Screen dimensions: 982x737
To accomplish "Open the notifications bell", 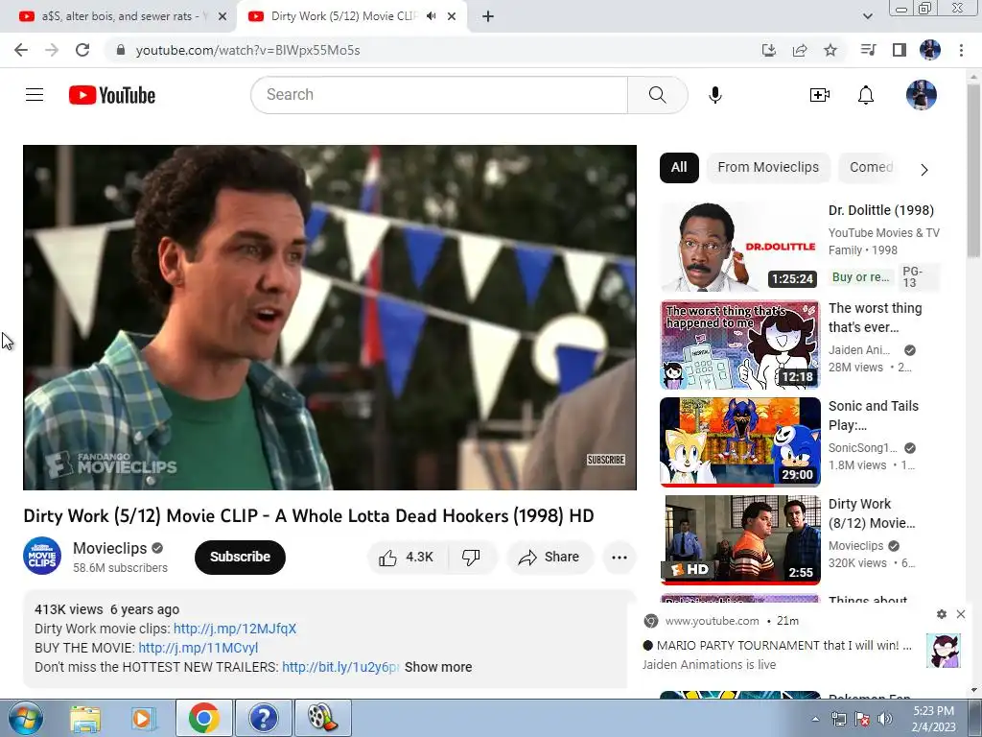I will (866, 95).
